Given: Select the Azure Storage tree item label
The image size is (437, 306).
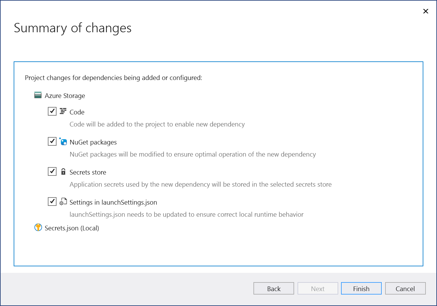Looking at the screenshot, I should (x=65, y=96).
